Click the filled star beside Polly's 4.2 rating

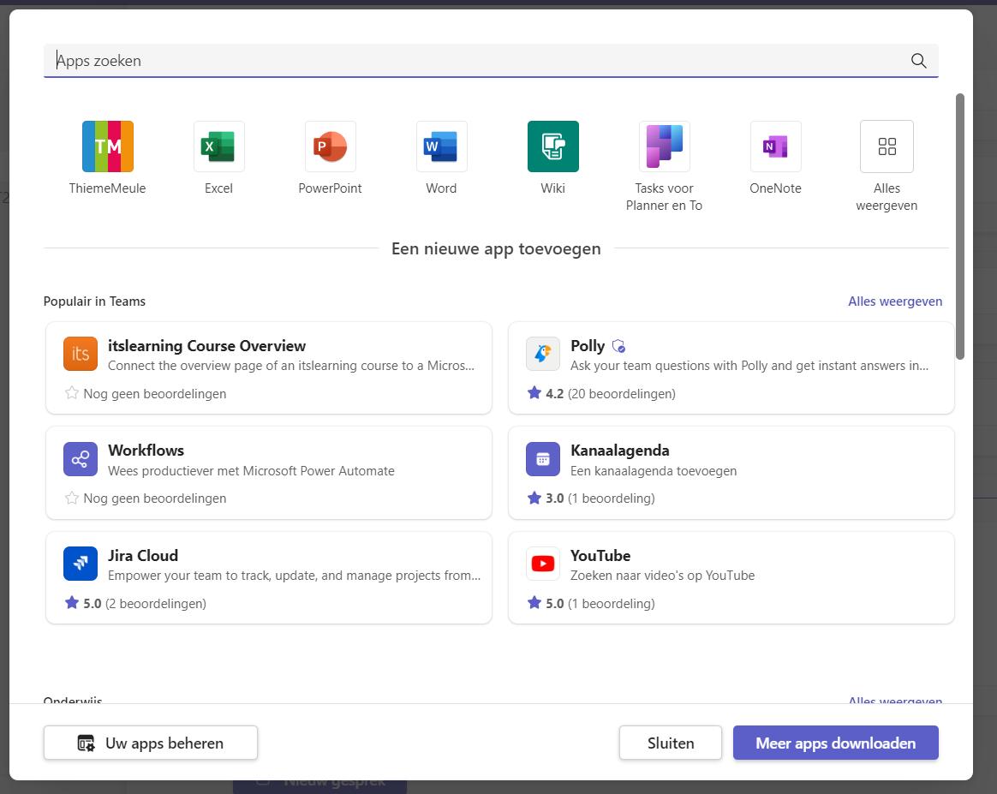click(534, 393)
